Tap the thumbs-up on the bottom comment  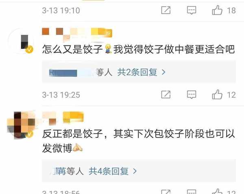click(x=217, y=192)
